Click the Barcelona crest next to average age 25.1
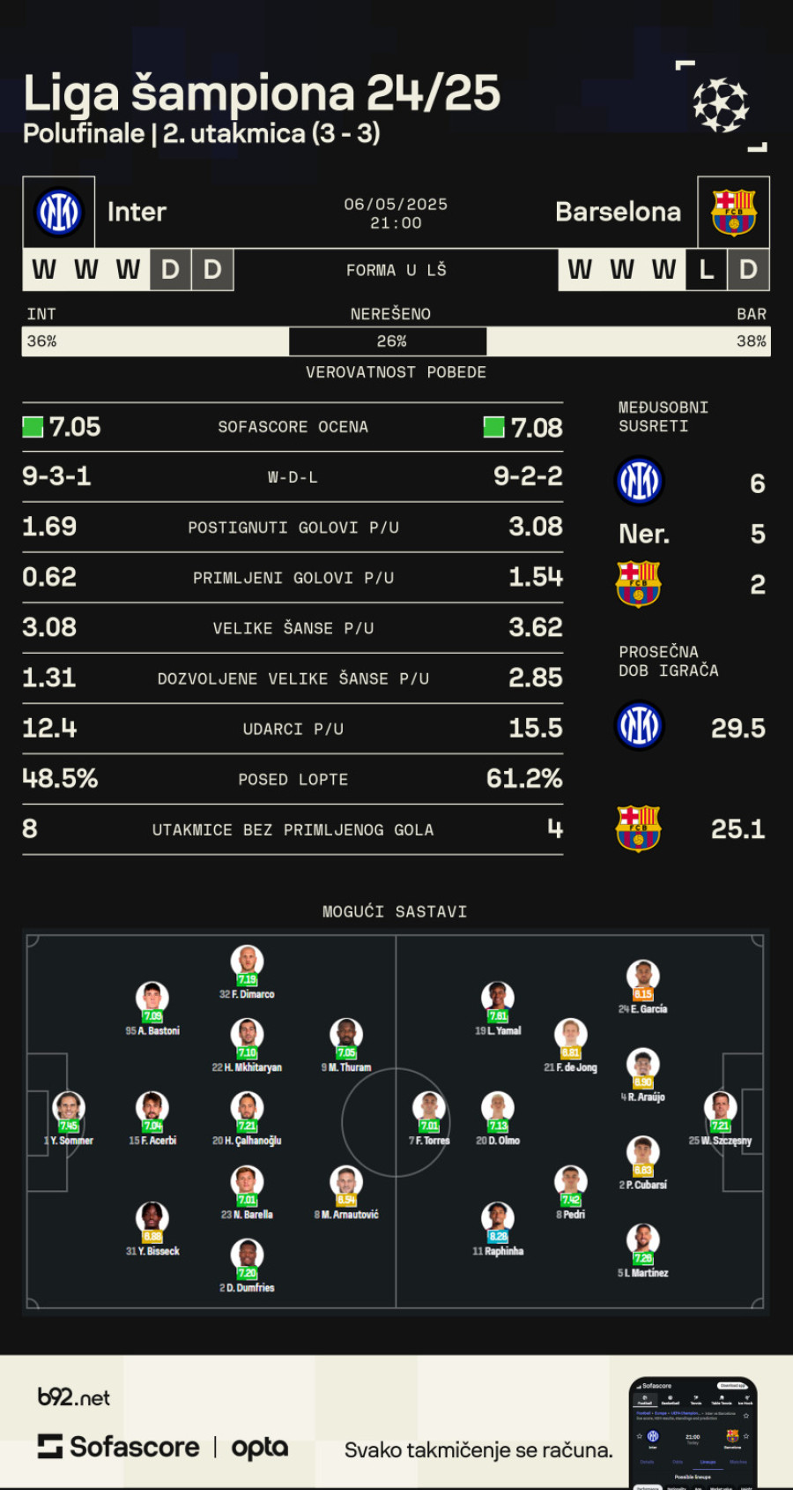This screenshot has width=793, height=1490. pyautogui.click(x=639, y=828)
